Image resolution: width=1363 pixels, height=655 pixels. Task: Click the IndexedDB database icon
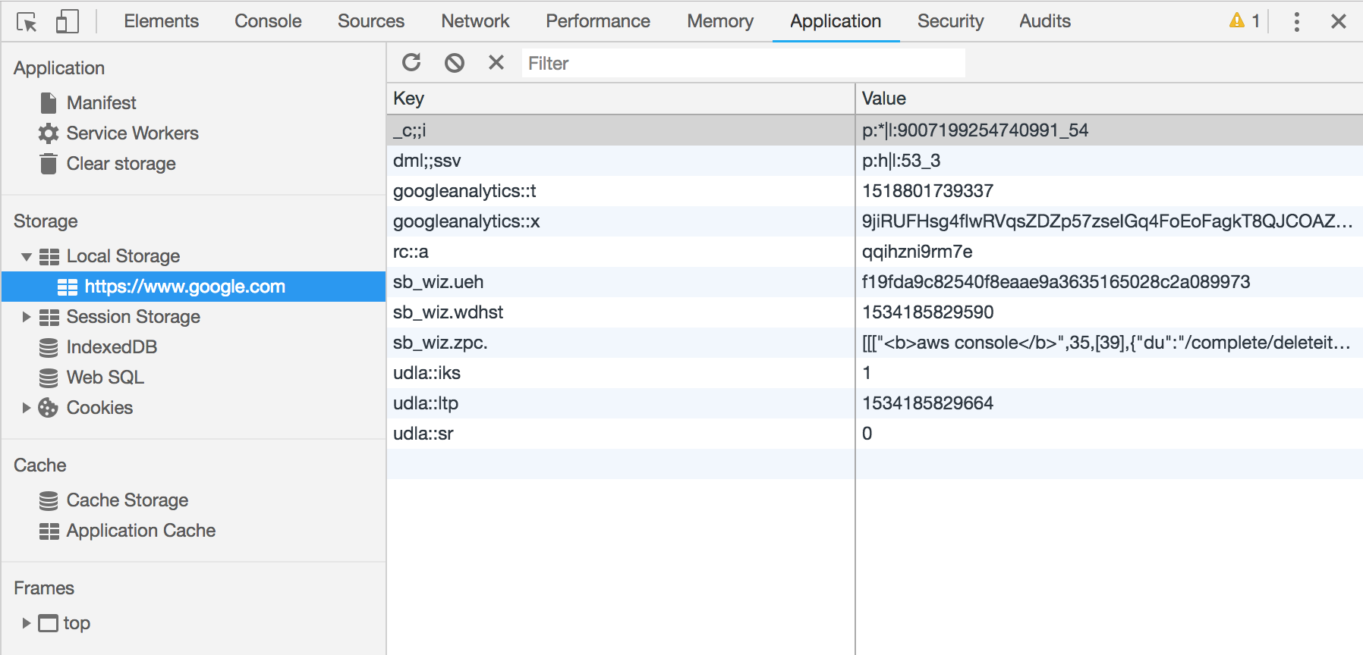click(49, 347)
